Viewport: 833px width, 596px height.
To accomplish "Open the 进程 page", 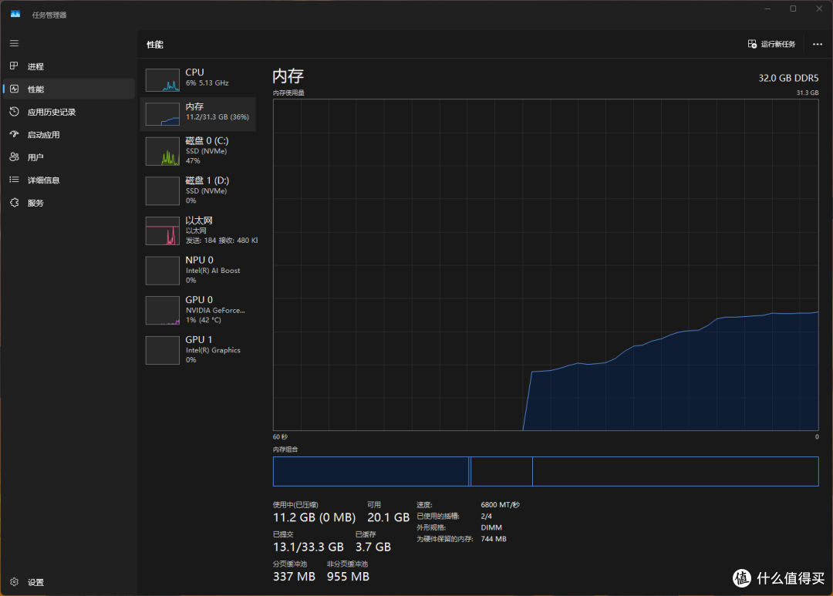I will click(69, 66).
